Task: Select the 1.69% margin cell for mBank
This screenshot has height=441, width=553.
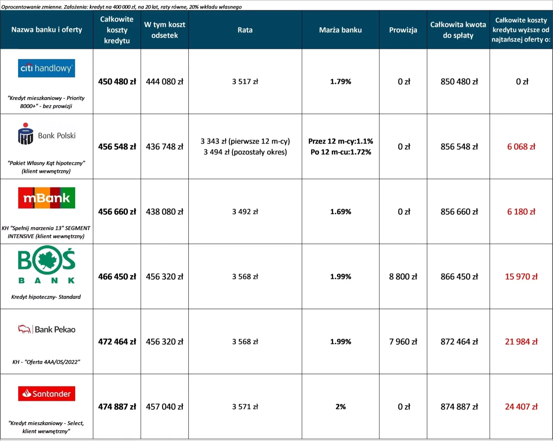Action: (x=340, y=212)
